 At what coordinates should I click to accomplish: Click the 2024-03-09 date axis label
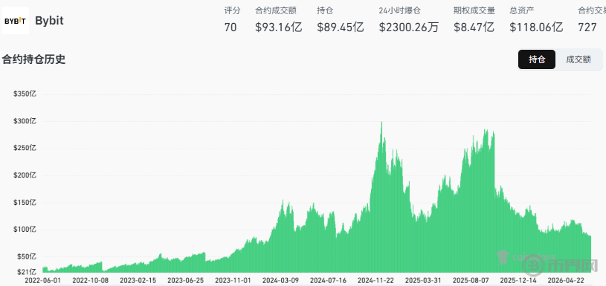[281, 280]
